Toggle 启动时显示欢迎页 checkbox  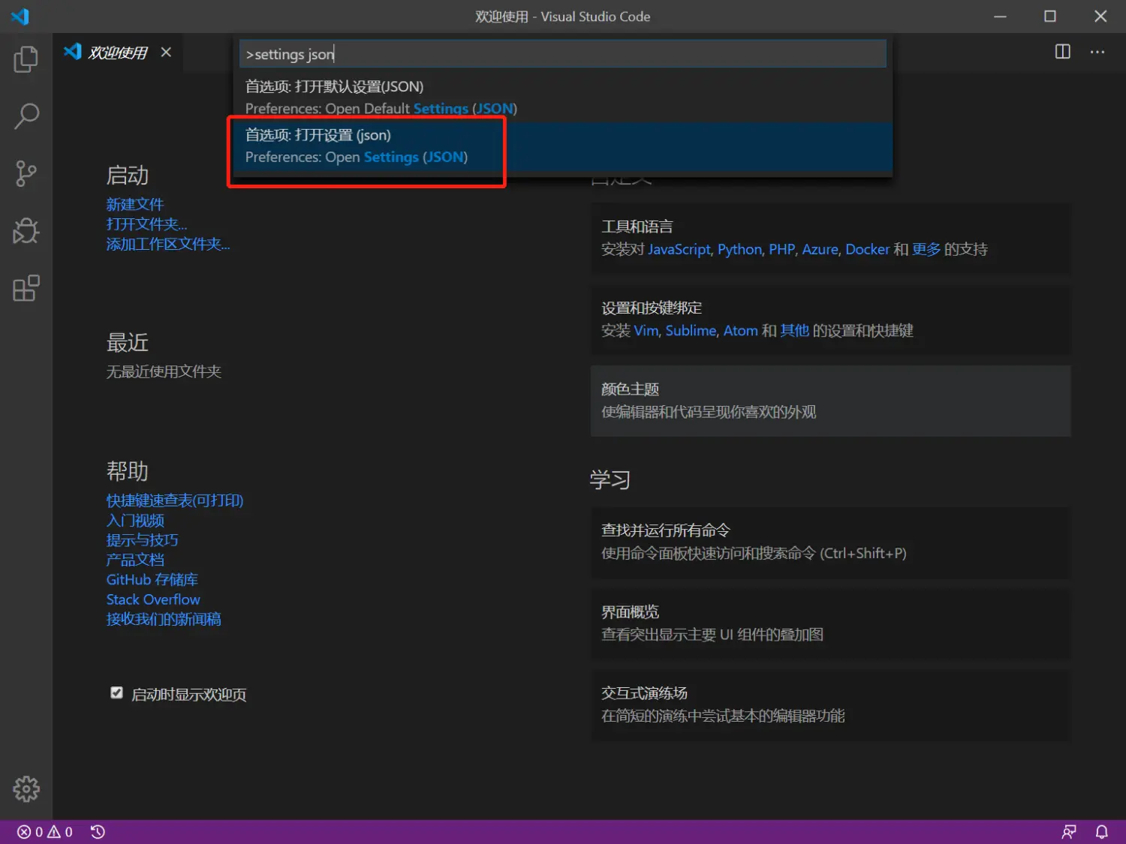coord(116,692)
